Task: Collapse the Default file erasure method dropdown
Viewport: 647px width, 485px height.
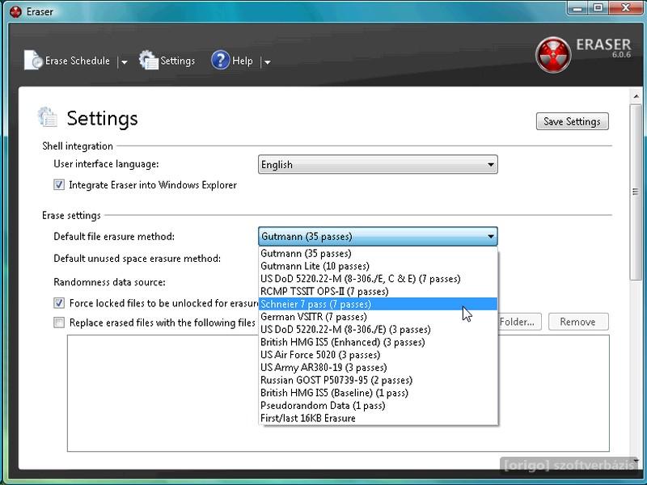Action: pyautogui.click(x=378, y=236)
